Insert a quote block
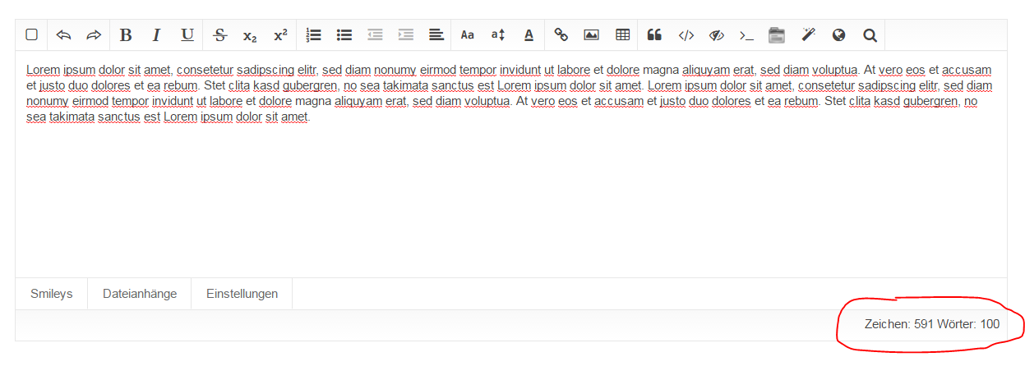 (x=655, y=34)
